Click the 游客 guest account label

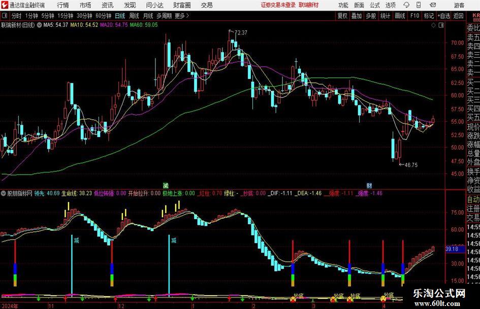[x=459, y=5]
